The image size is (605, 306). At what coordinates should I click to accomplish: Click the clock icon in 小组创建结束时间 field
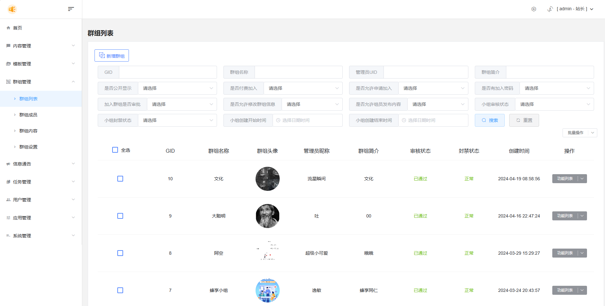pos(404,120)
